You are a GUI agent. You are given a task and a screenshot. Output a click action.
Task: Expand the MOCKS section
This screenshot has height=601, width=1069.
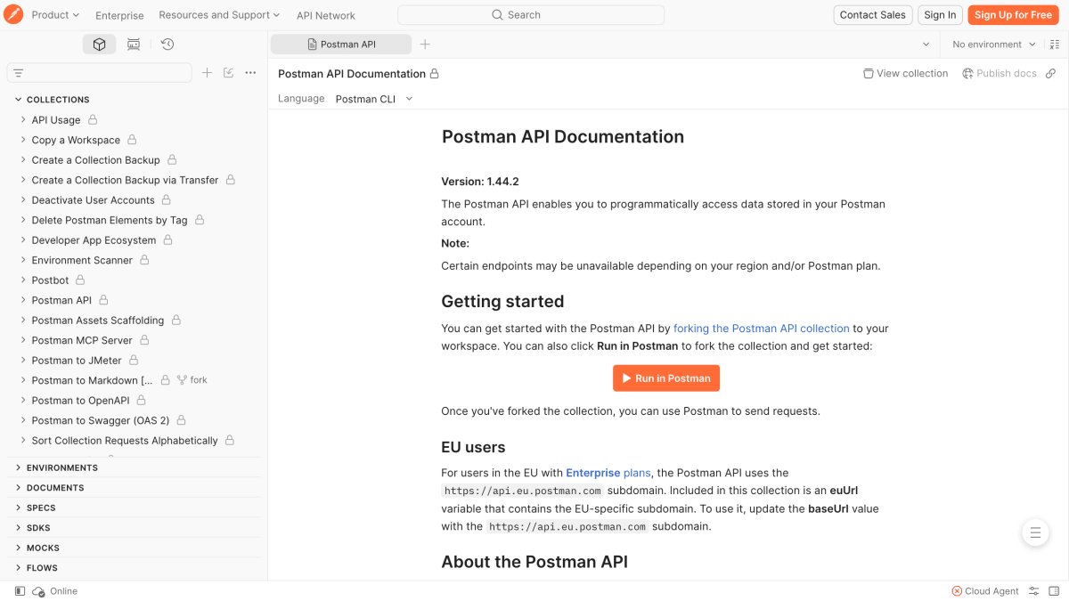point(18,548)
